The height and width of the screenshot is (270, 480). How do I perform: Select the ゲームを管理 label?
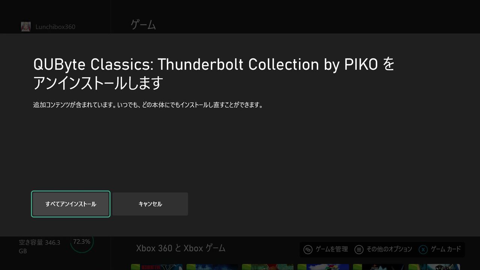point(331,249)
